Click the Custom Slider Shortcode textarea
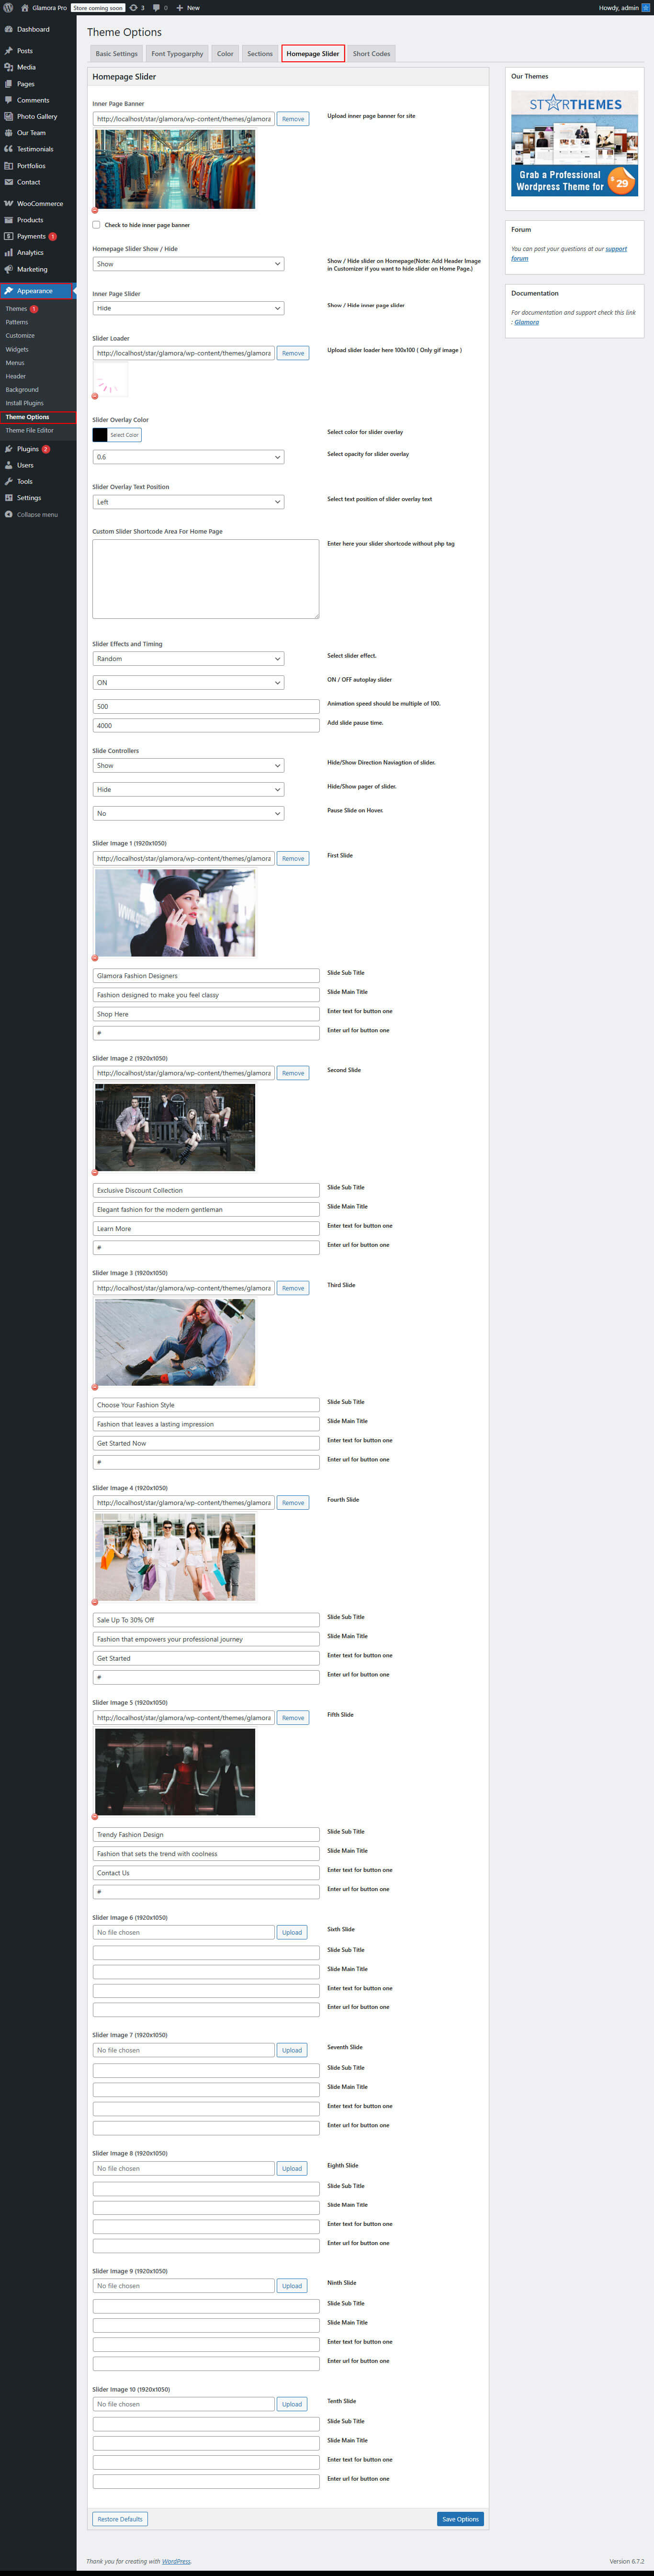 (206, 579)
